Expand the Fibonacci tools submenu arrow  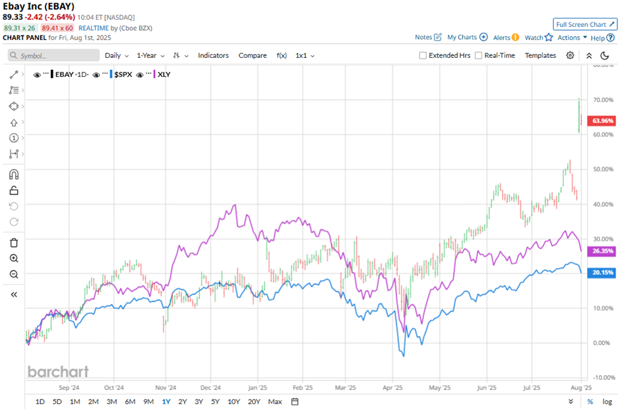(23, 90)
